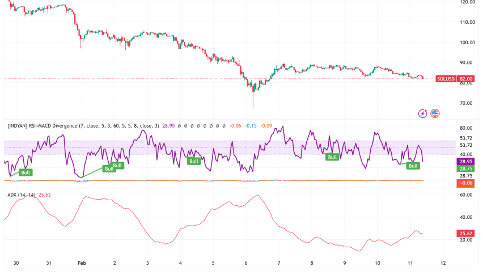
Task: Click the purple 28.95 RSI value tag
Action: point(467,162)
